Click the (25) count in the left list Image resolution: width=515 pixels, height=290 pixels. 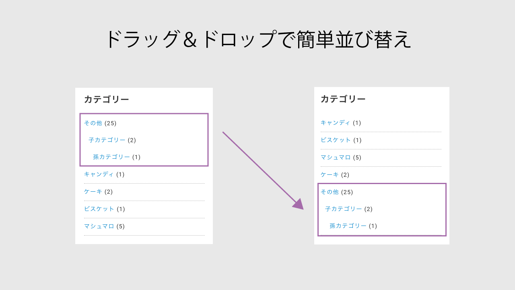click(x=111, y=123)
